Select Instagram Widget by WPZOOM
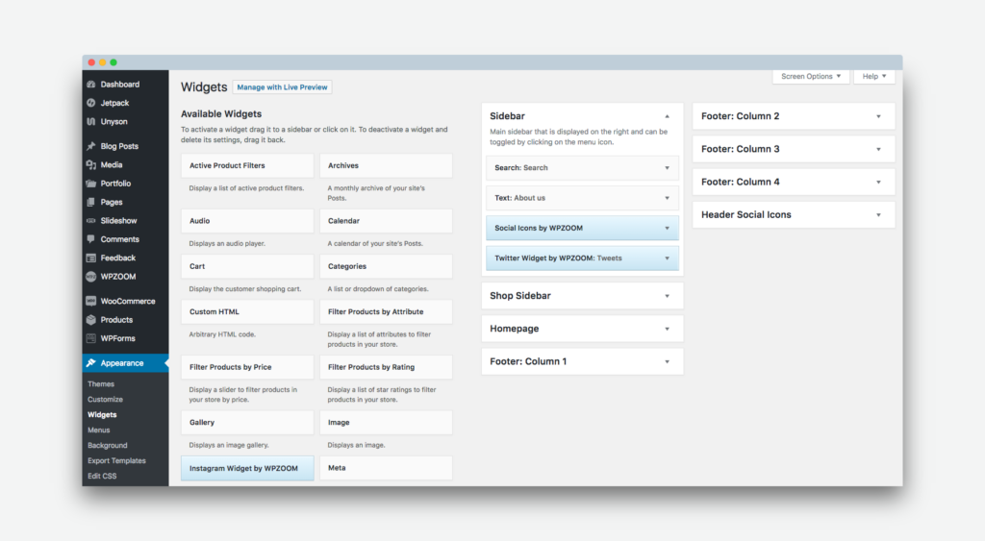 (247, 468)
